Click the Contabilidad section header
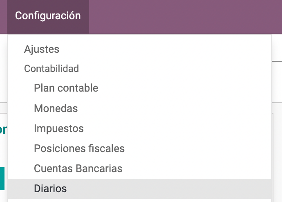Screen dimensions: 282x202 pos(51,69)
